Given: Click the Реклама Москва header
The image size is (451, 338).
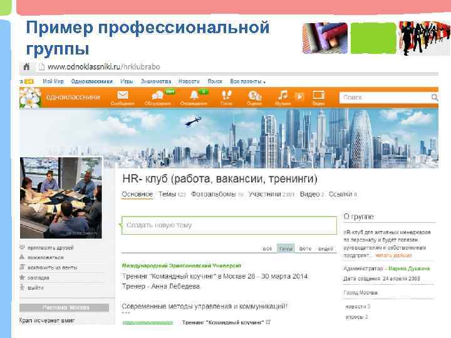Looking at the screenshot, I should pos(65,307).
